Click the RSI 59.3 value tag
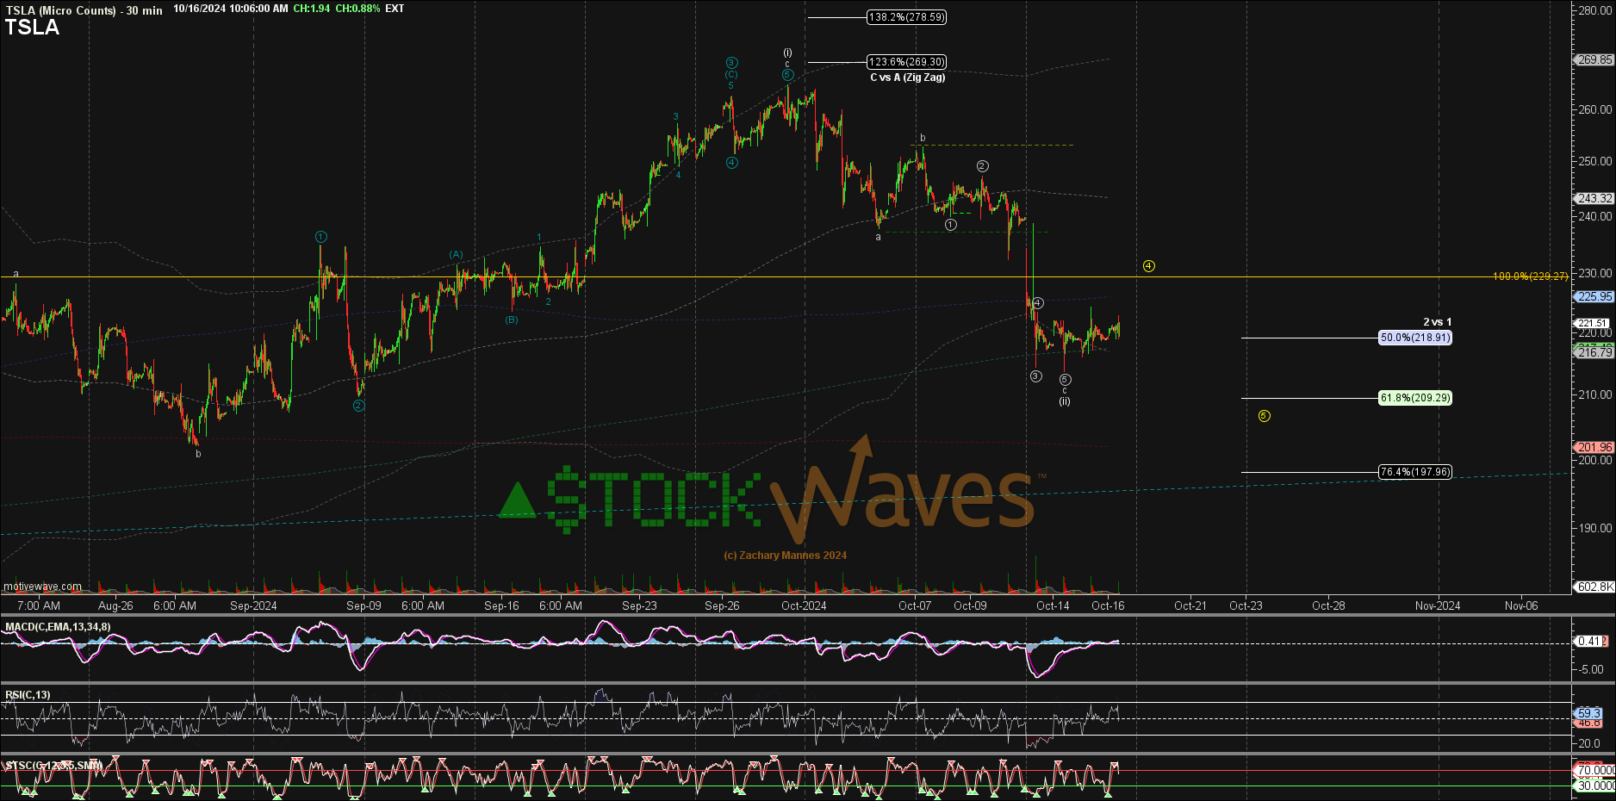This screenshot has width=1616, height=801. tap(1589, 713)
